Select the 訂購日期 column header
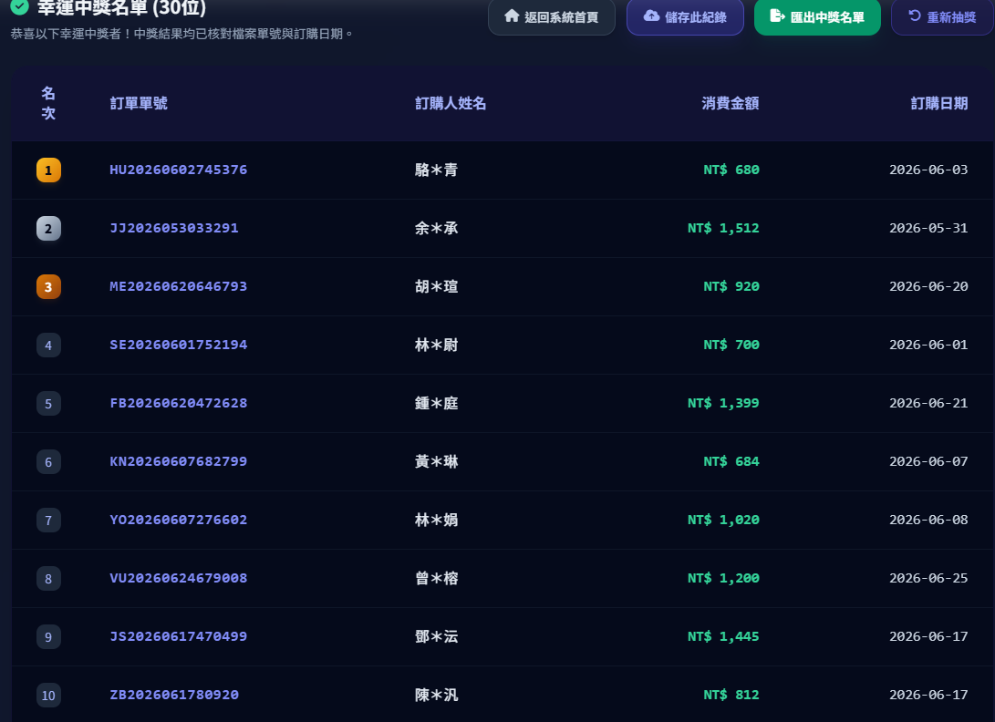 pos(939,103)
